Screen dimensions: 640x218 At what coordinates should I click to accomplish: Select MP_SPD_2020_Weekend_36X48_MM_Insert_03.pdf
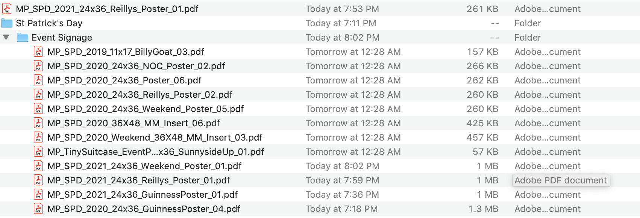coord(155,138)
